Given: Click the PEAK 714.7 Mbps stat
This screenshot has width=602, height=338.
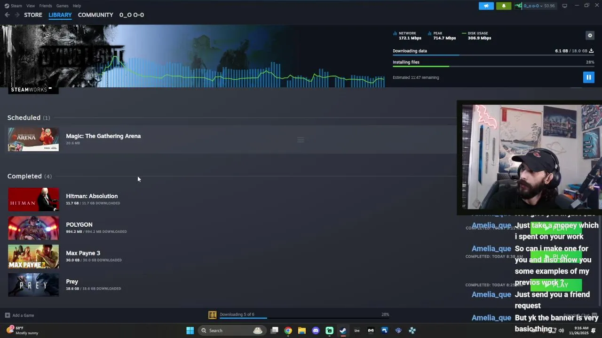Looking at the screenshot, I should click(442, 36).
